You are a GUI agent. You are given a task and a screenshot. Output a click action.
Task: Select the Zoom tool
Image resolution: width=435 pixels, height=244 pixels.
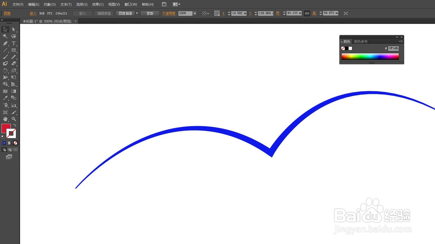point(14,119)
